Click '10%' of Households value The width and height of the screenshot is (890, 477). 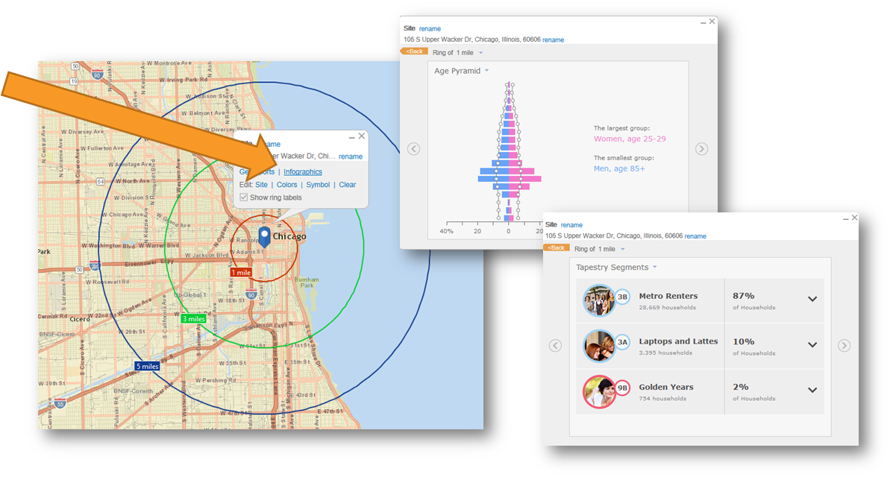coord(744,342)
